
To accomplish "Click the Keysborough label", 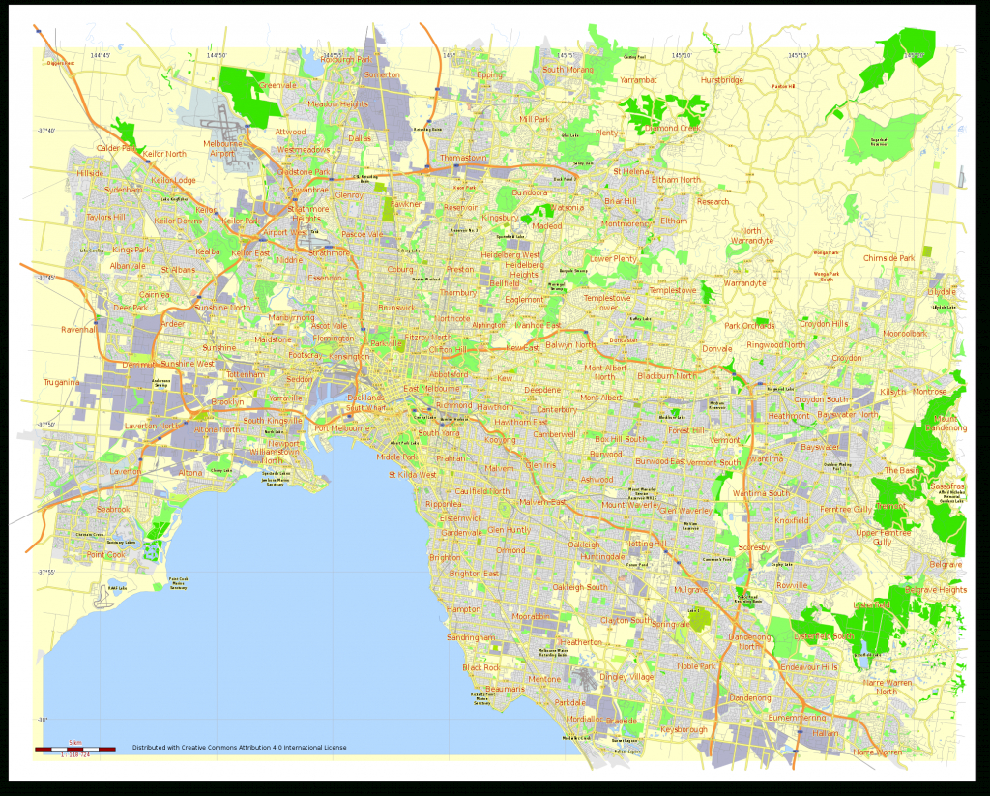I will pos(684,729).
